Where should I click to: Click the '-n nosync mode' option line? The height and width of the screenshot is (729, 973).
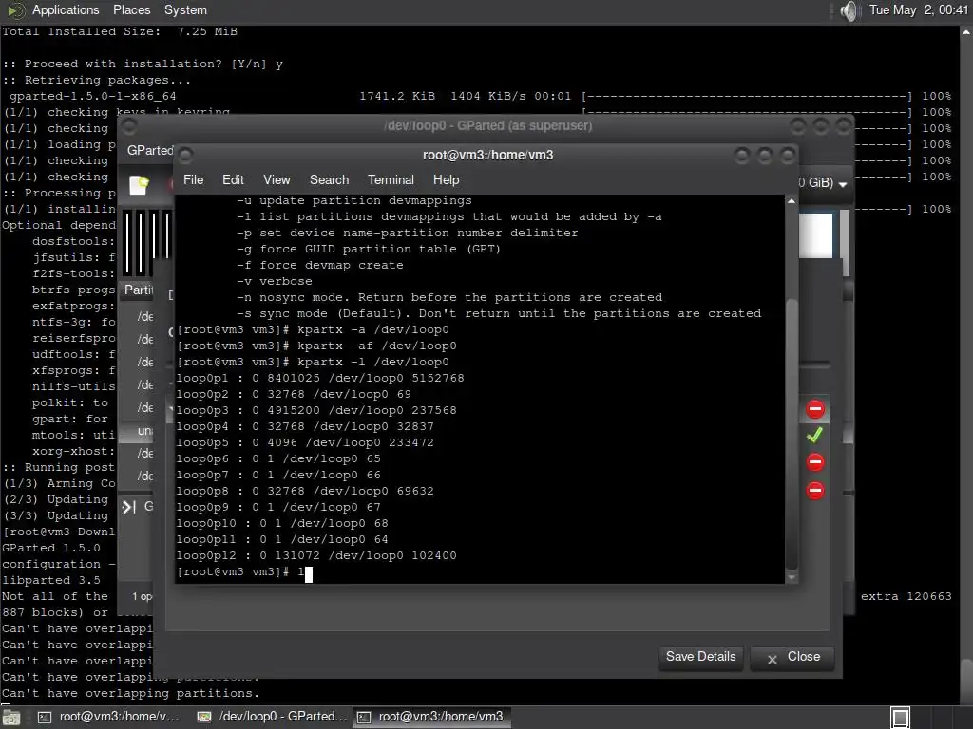449,297
